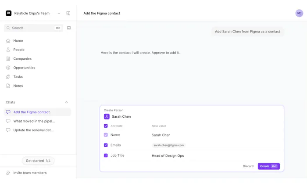Screen dimensions: 307x184
Task: Click the Tasks clipboard icon
Action: (x=8, y=76)
